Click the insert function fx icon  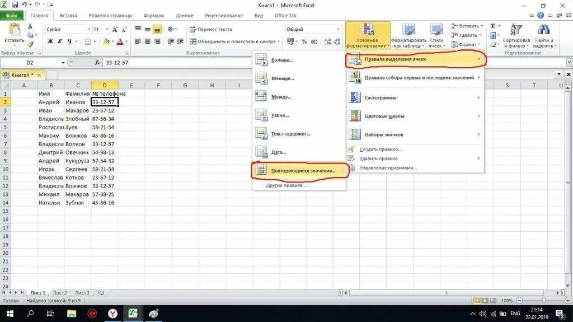[x=97, y=63]
